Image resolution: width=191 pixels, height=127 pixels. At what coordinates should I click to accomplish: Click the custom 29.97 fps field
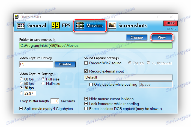[30, 93]
